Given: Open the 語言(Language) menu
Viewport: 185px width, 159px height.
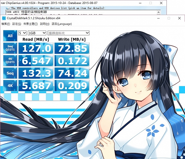Looking at the screenshot, I should (62, 24).
